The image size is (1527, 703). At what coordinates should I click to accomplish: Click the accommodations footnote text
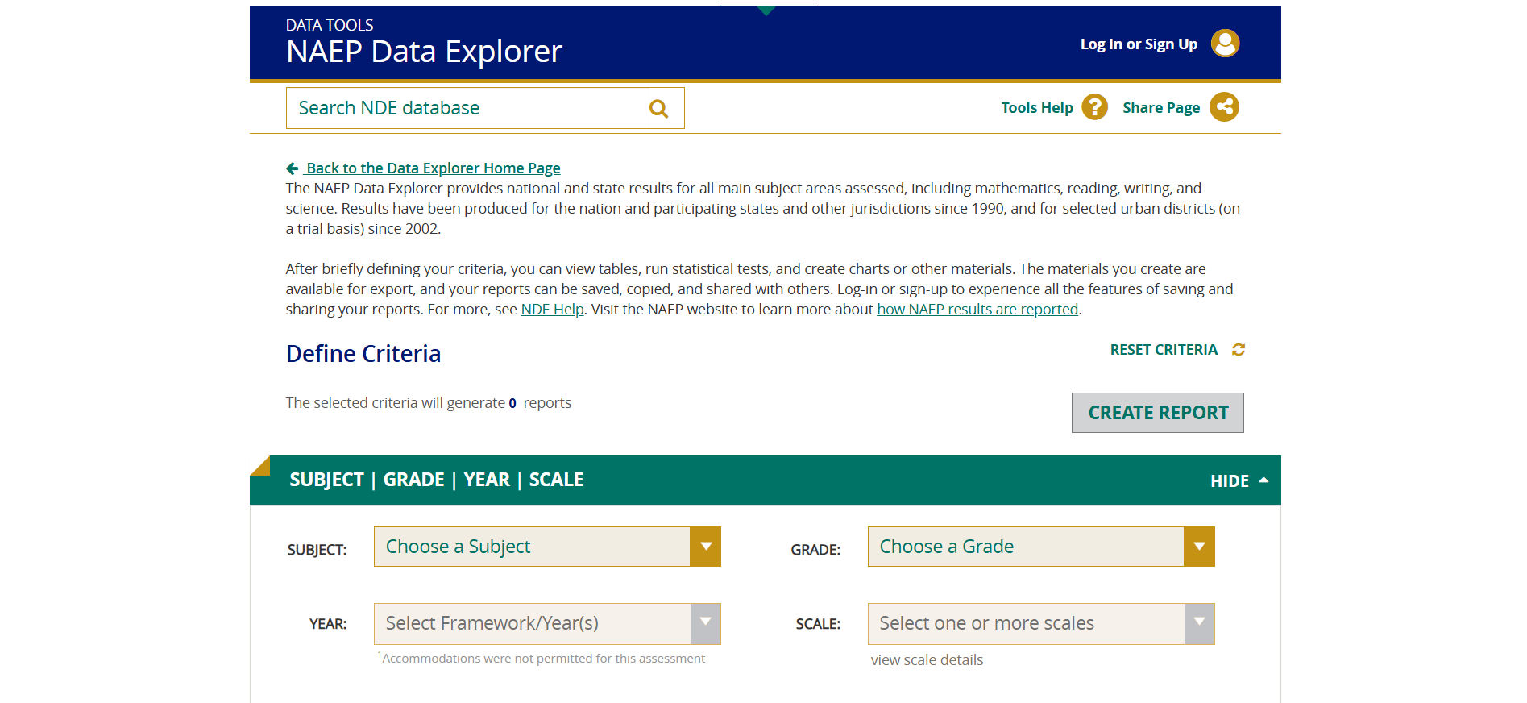coord(541,658)
